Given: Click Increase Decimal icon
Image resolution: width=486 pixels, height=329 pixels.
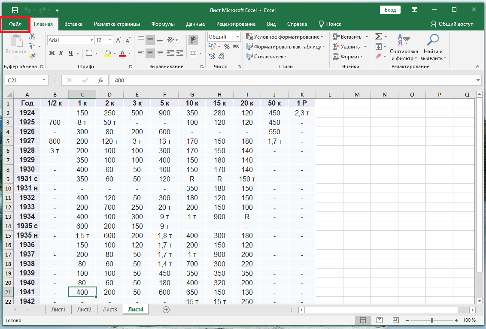Looking at the screenshot, I should click(212, 56).
